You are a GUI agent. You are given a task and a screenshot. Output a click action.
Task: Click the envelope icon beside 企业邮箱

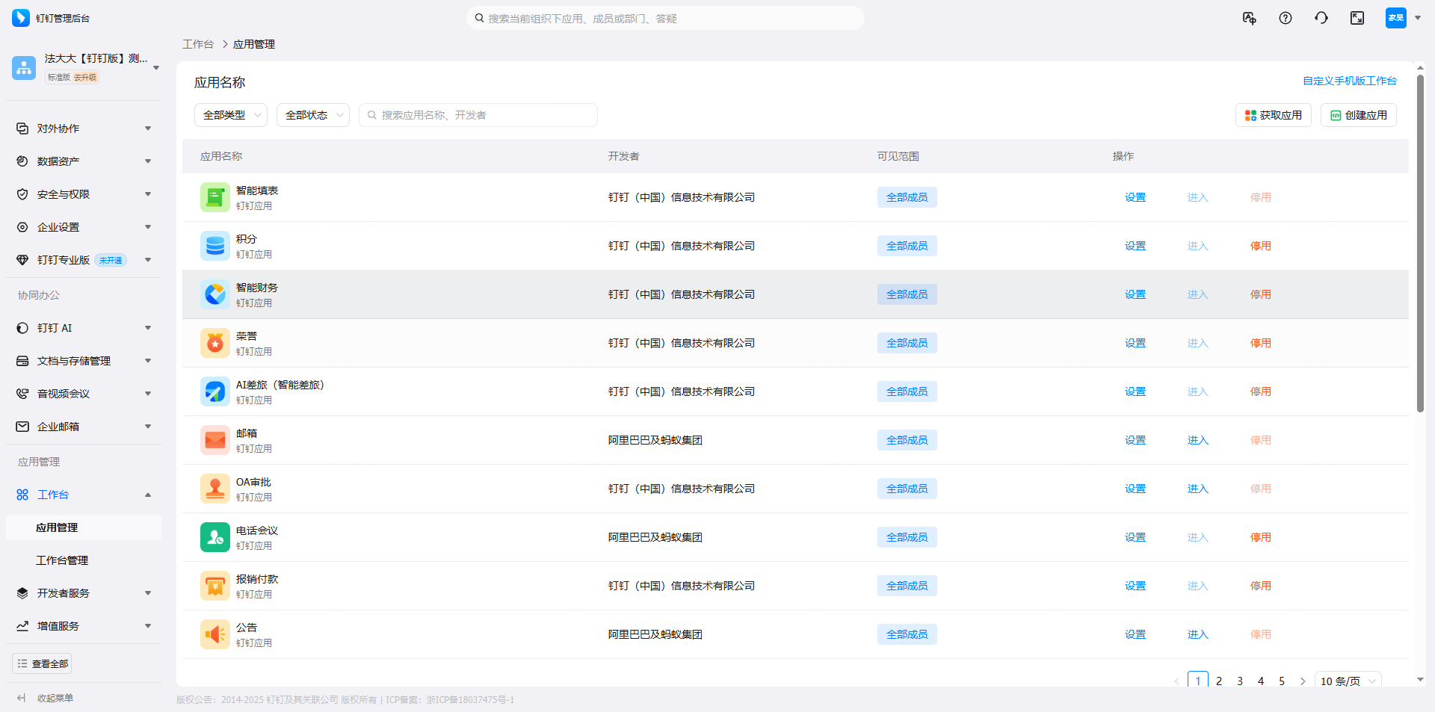(22, 427)
